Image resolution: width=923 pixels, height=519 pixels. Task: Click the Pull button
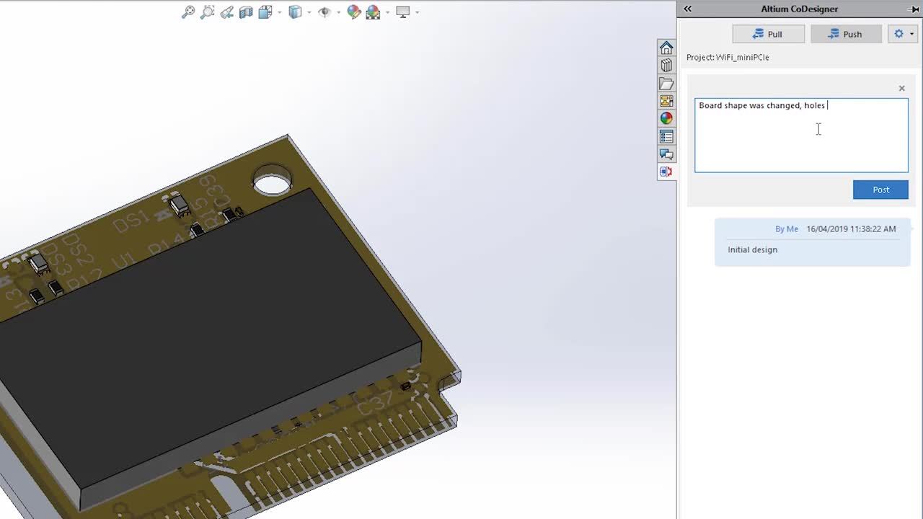[768, 34]
